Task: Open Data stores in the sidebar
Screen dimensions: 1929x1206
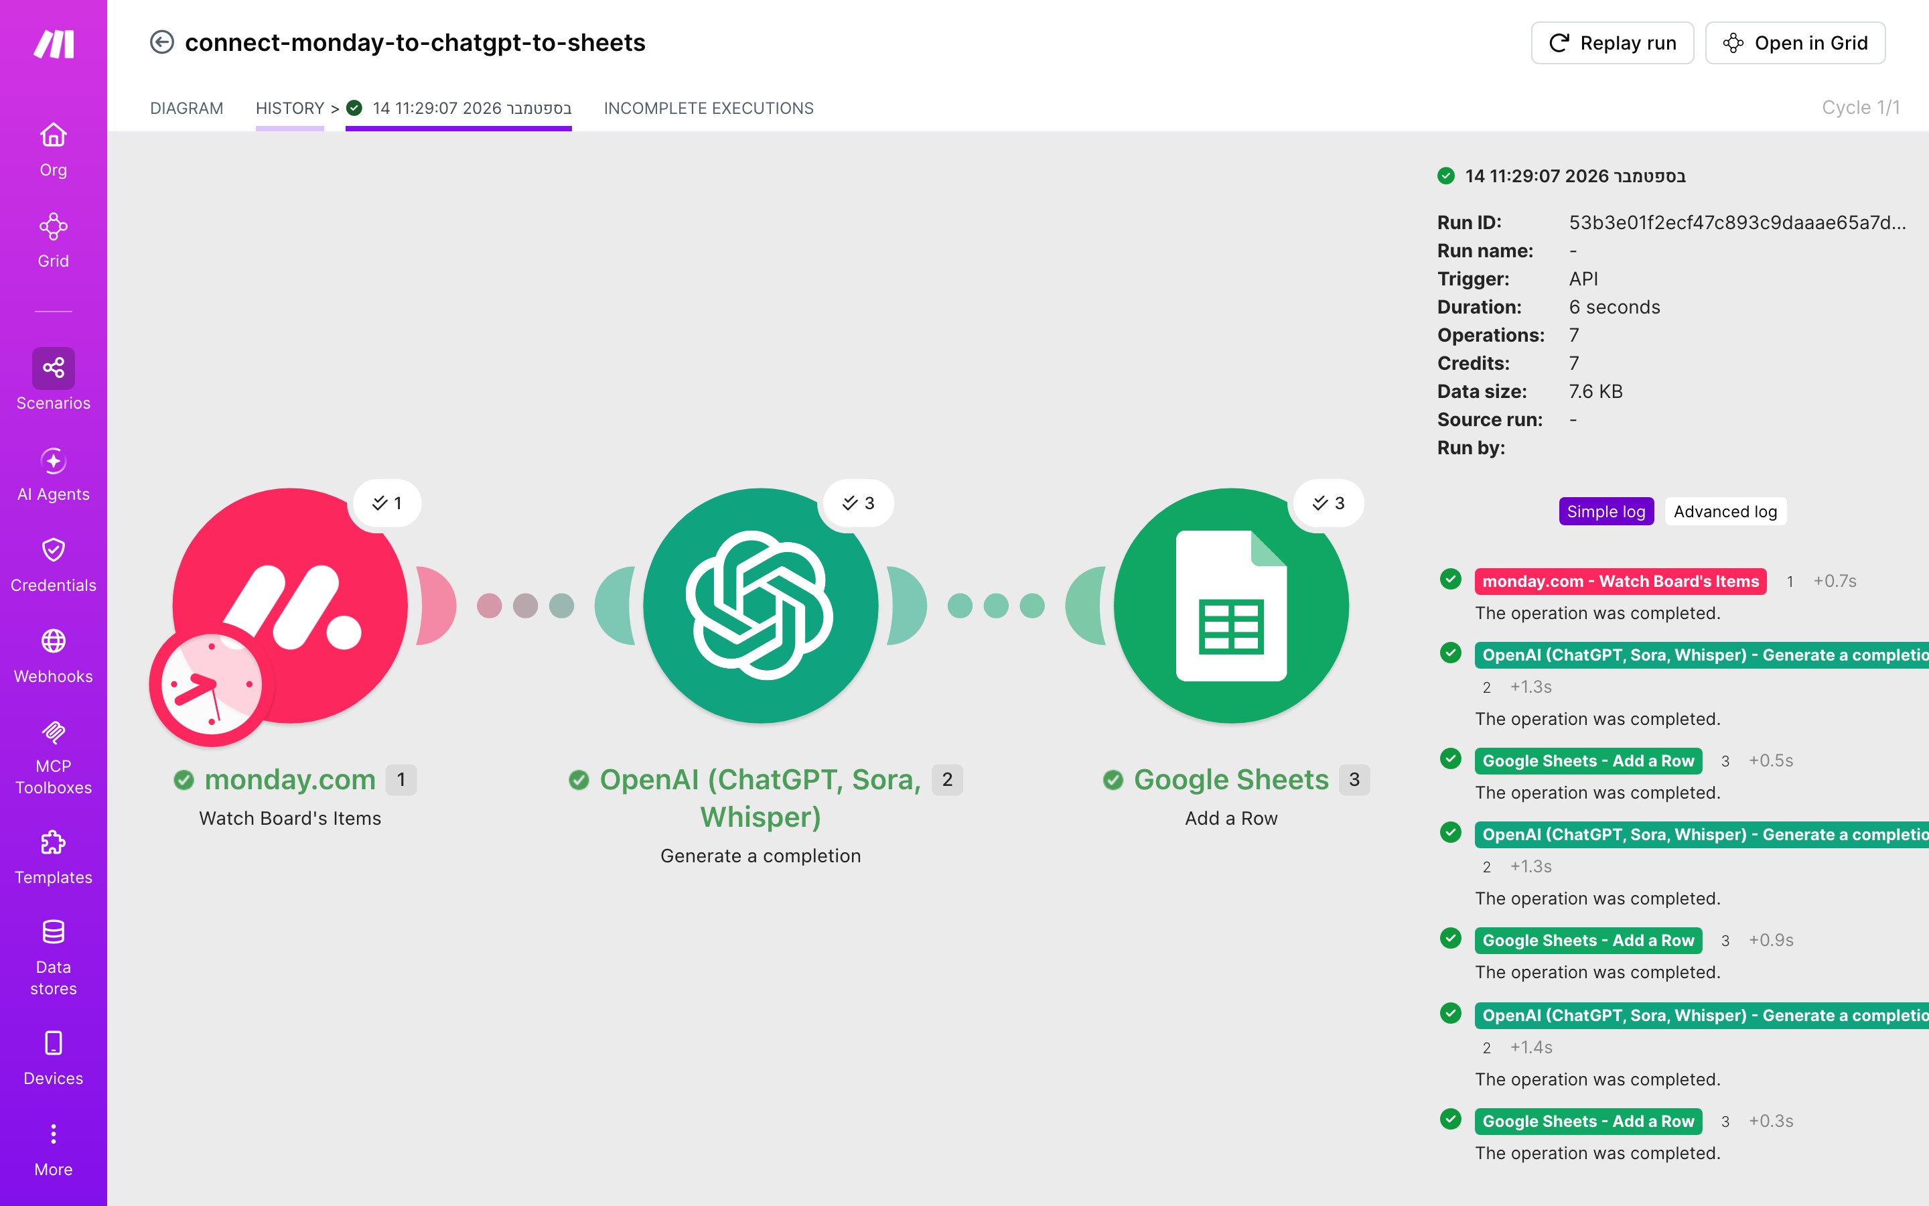Action: 54,957
